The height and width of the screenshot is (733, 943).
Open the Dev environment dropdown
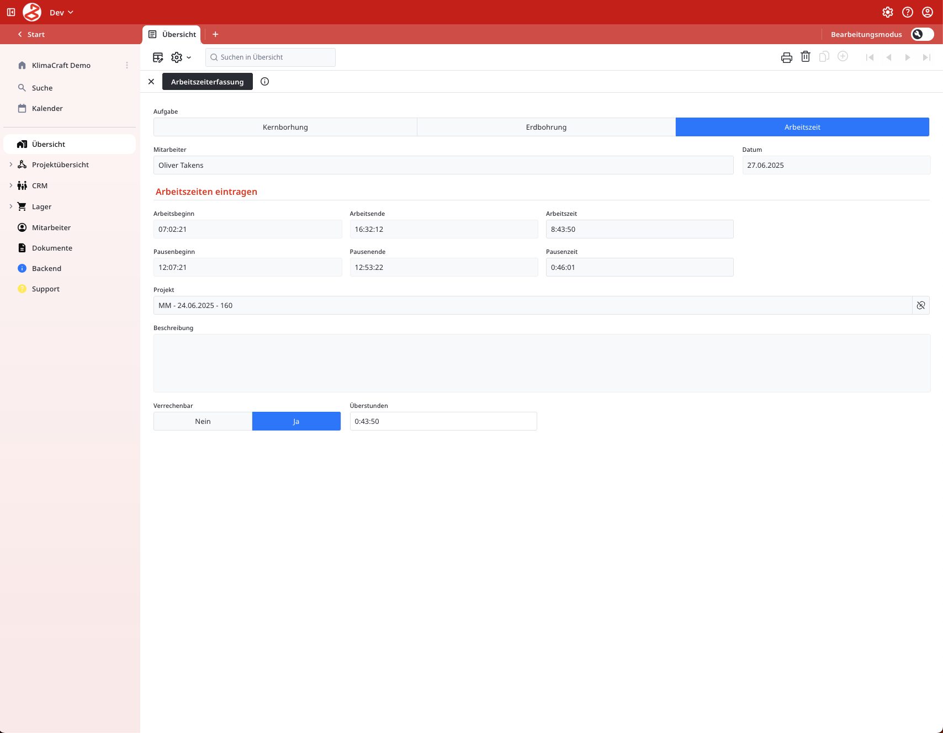[x=61, y=12]
